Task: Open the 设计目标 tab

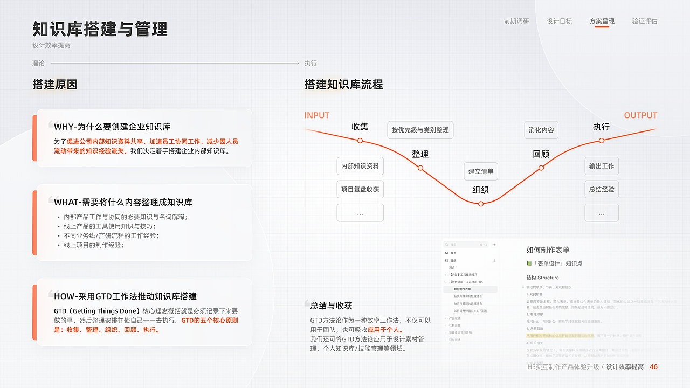Action: [559, 22]
